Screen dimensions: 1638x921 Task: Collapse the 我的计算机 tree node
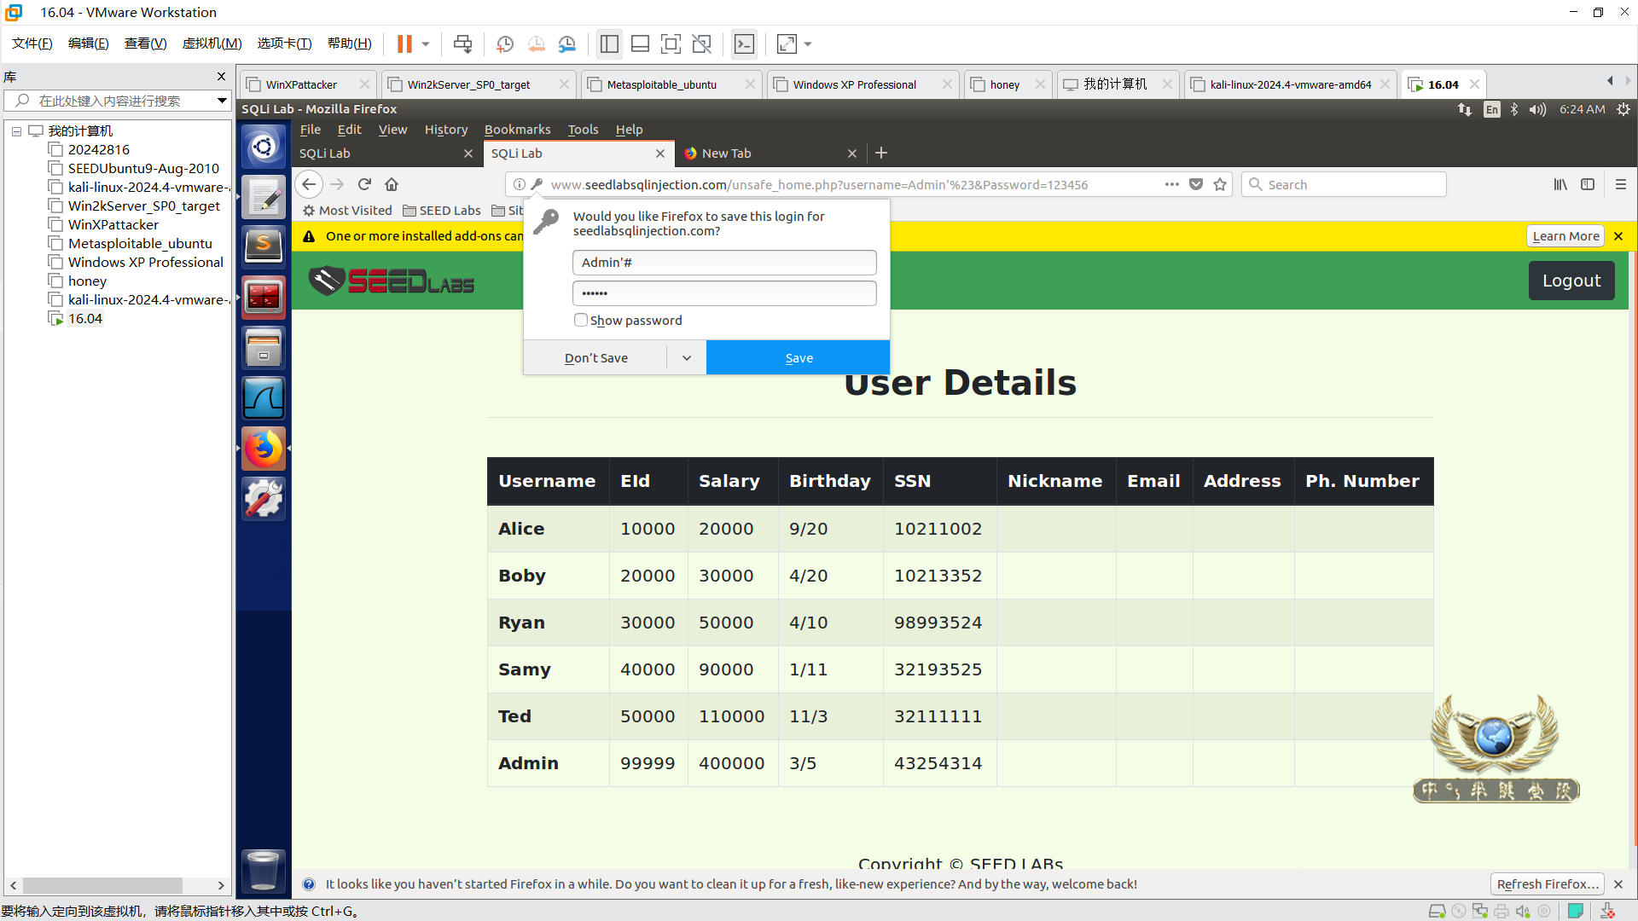point(16,131)
